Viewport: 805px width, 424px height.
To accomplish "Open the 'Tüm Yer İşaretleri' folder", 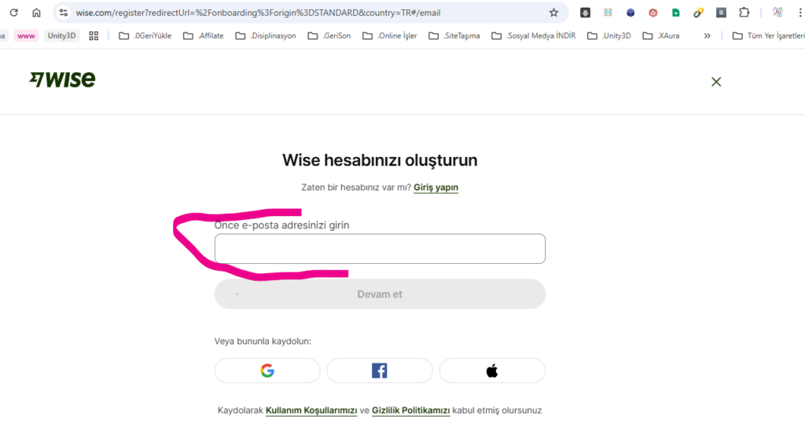I will (769, 36).
